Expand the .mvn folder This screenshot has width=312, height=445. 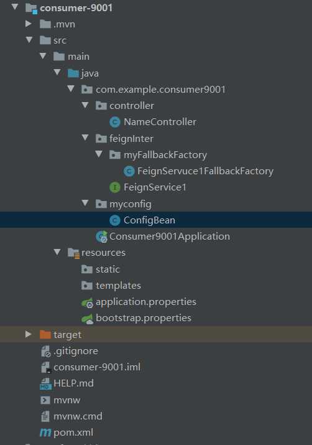coord(29,24)
